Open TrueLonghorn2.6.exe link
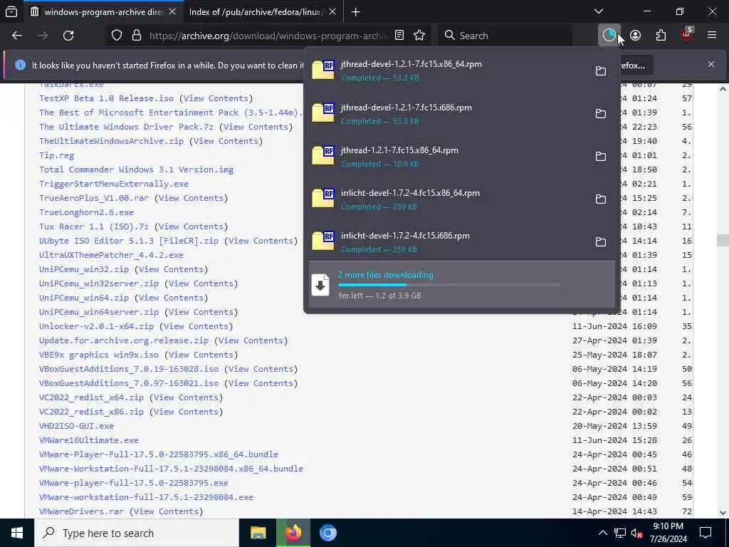This screenshot has height=547, width=729. pyautogui.click(x=86, y=212)
